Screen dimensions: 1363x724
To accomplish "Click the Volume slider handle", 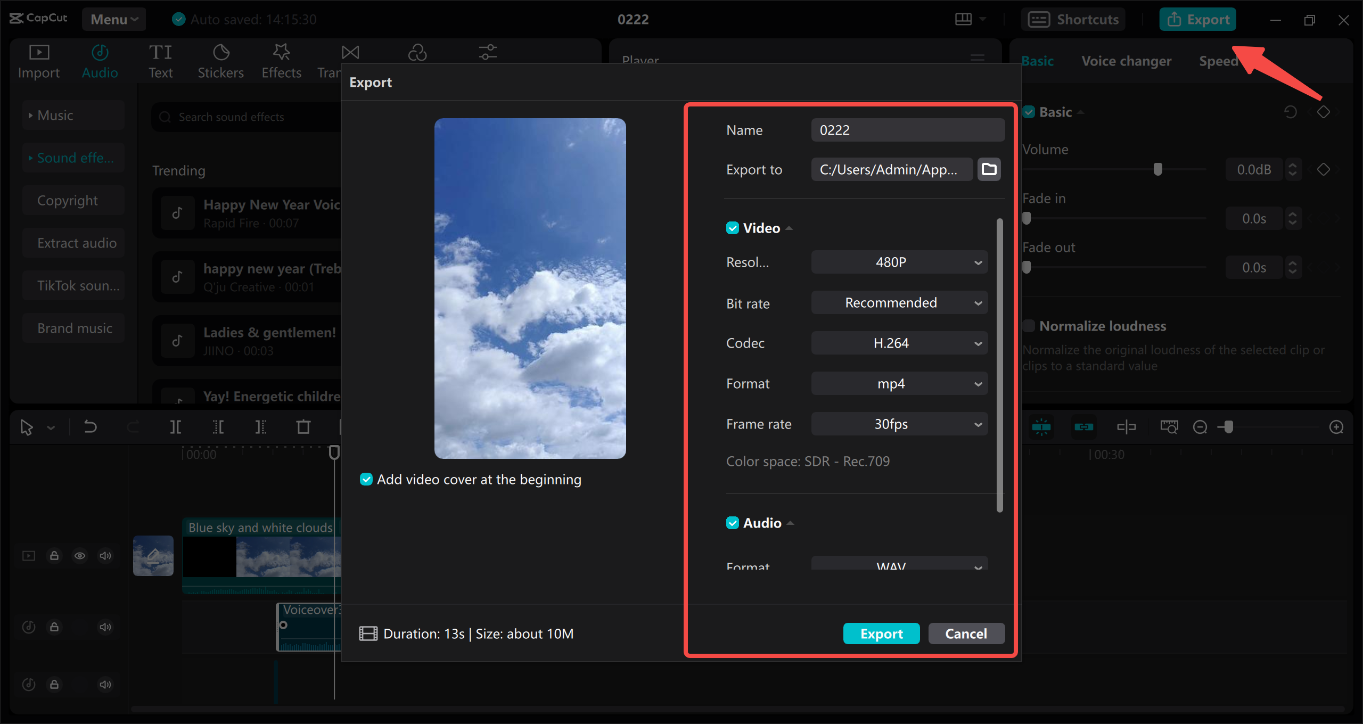I will click(x=1157, y=169).
